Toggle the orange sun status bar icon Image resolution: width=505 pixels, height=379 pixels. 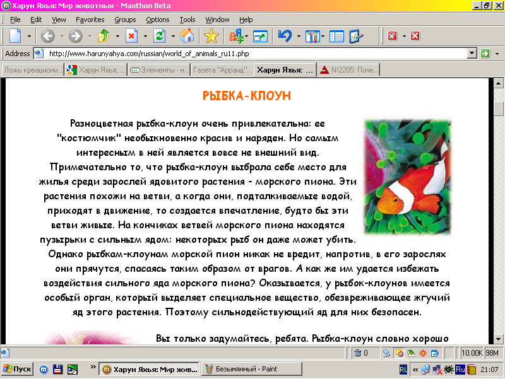tap(423, 353)
